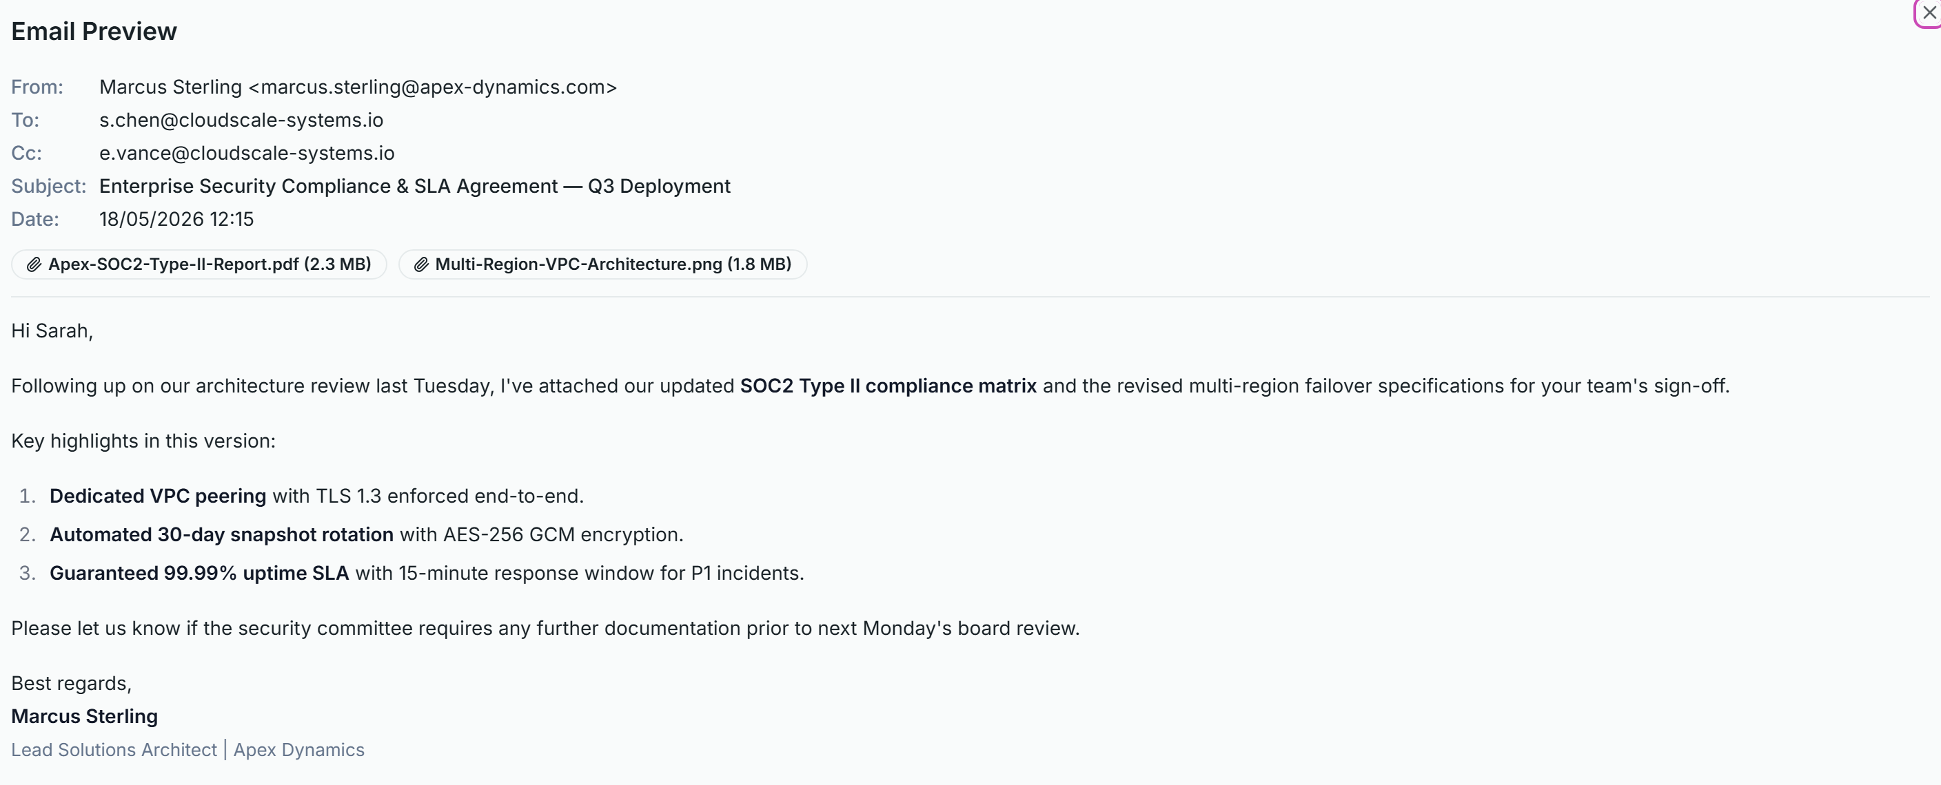Click the Date: label
Viewport: 1941px width, 785px height.
coord(34,219)
